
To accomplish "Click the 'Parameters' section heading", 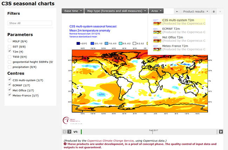I will click(x=20, y=35).
